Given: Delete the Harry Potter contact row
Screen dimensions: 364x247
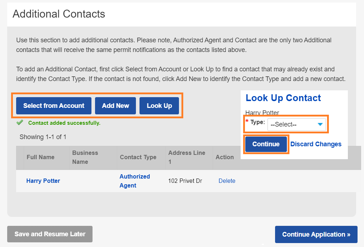Looking at the screenshot, I should pos(227,181).
